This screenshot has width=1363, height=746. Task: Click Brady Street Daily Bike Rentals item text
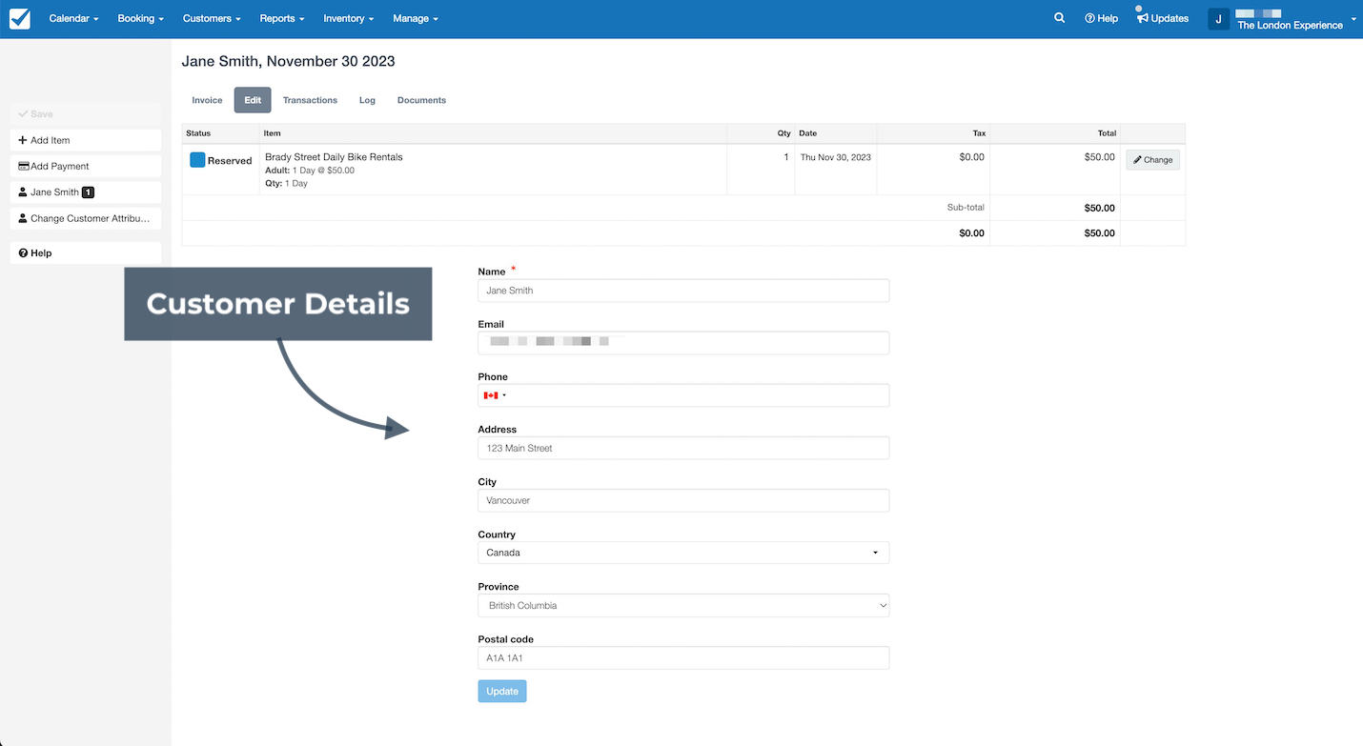pyautogui.click(x=334, y=157)
